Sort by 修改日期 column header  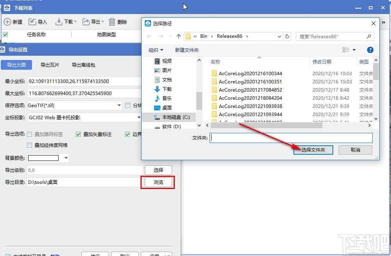pos(322,62)
